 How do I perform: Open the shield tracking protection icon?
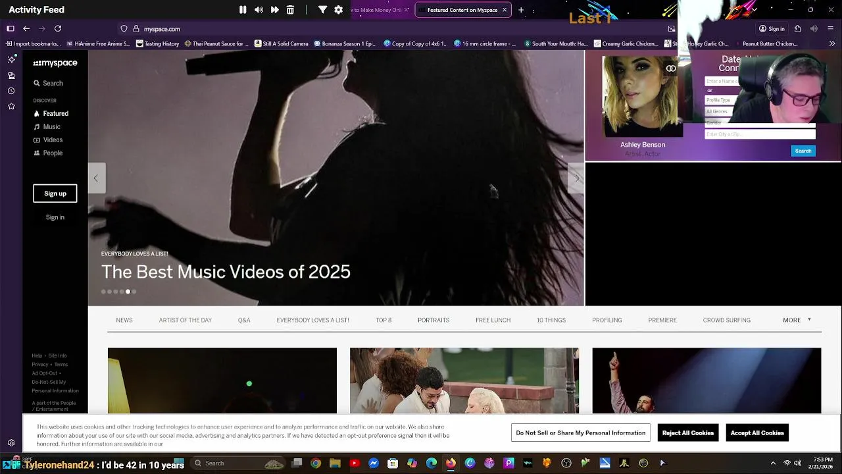[x=124, y=29]
